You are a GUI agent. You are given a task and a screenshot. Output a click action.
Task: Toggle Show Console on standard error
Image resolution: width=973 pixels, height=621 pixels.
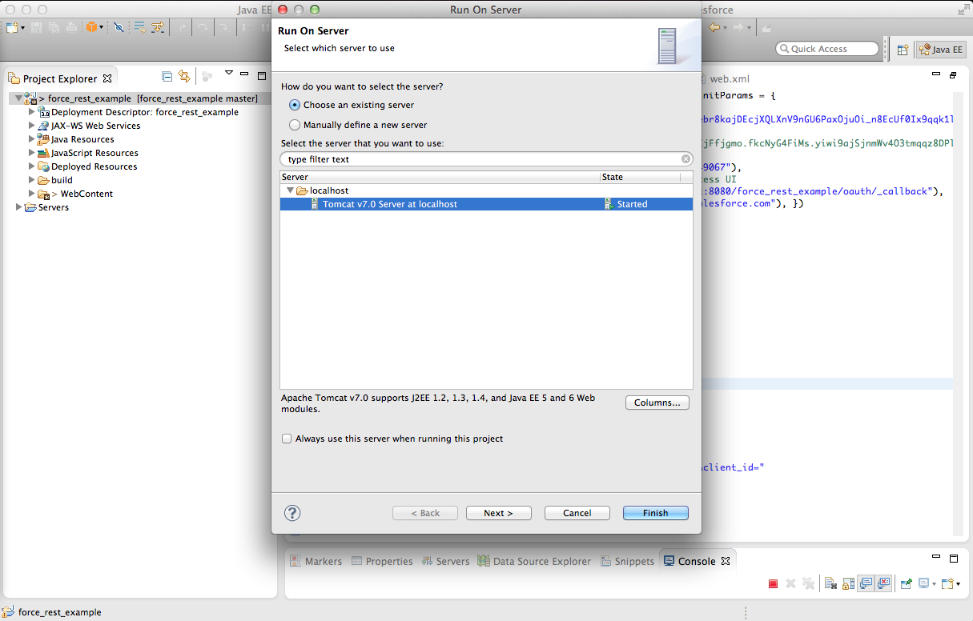coord(883,584)
